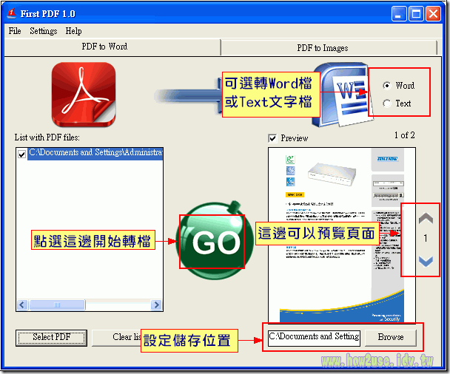
Task: Go to previous preview page with up arrow
Action: coord(426,219)
